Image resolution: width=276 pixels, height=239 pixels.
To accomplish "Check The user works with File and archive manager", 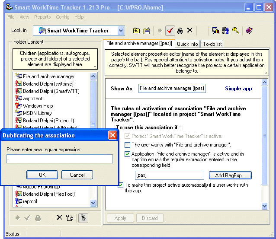I will click(127, 145).
